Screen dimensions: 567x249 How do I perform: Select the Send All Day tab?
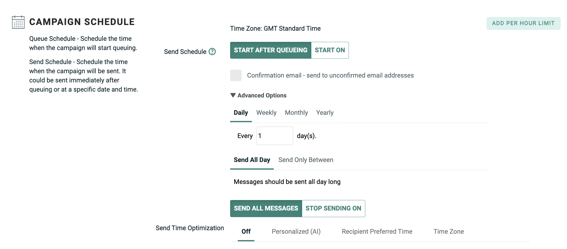252,160
